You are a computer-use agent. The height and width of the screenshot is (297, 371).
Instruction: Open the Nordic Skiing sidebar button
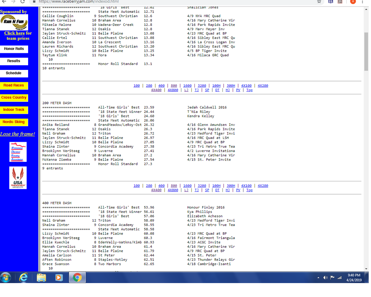pos(14,122)
